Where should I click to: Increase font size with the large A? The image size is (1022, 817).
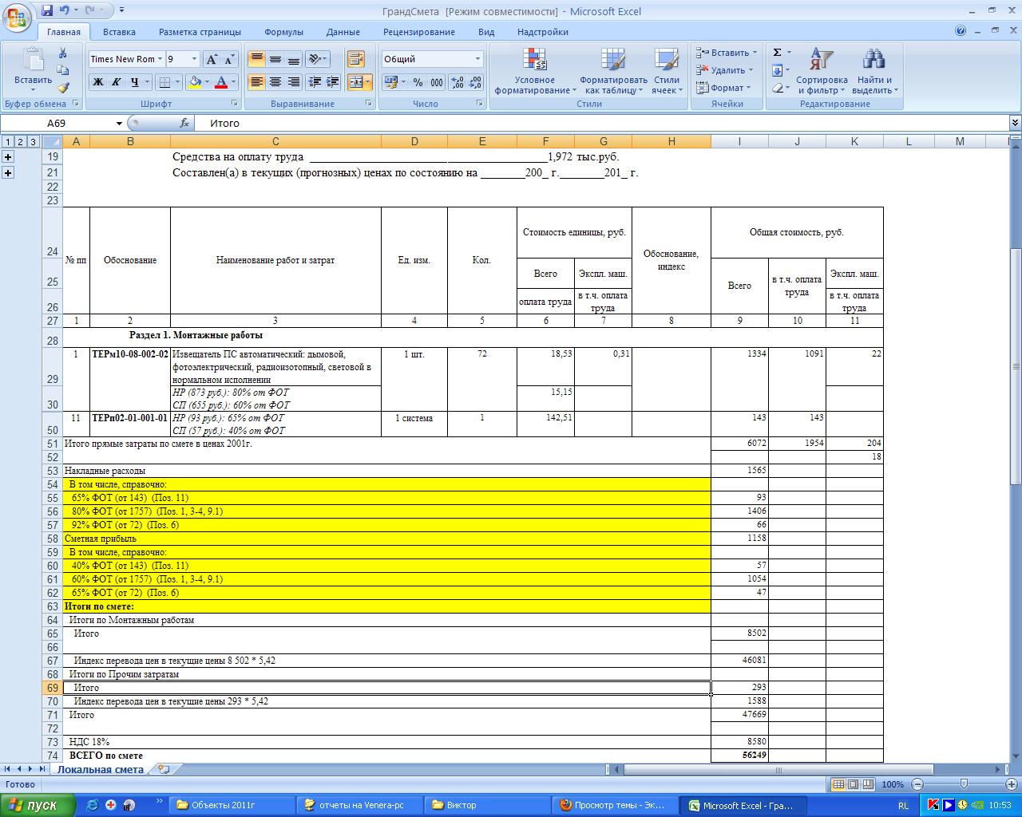point(212,59)
